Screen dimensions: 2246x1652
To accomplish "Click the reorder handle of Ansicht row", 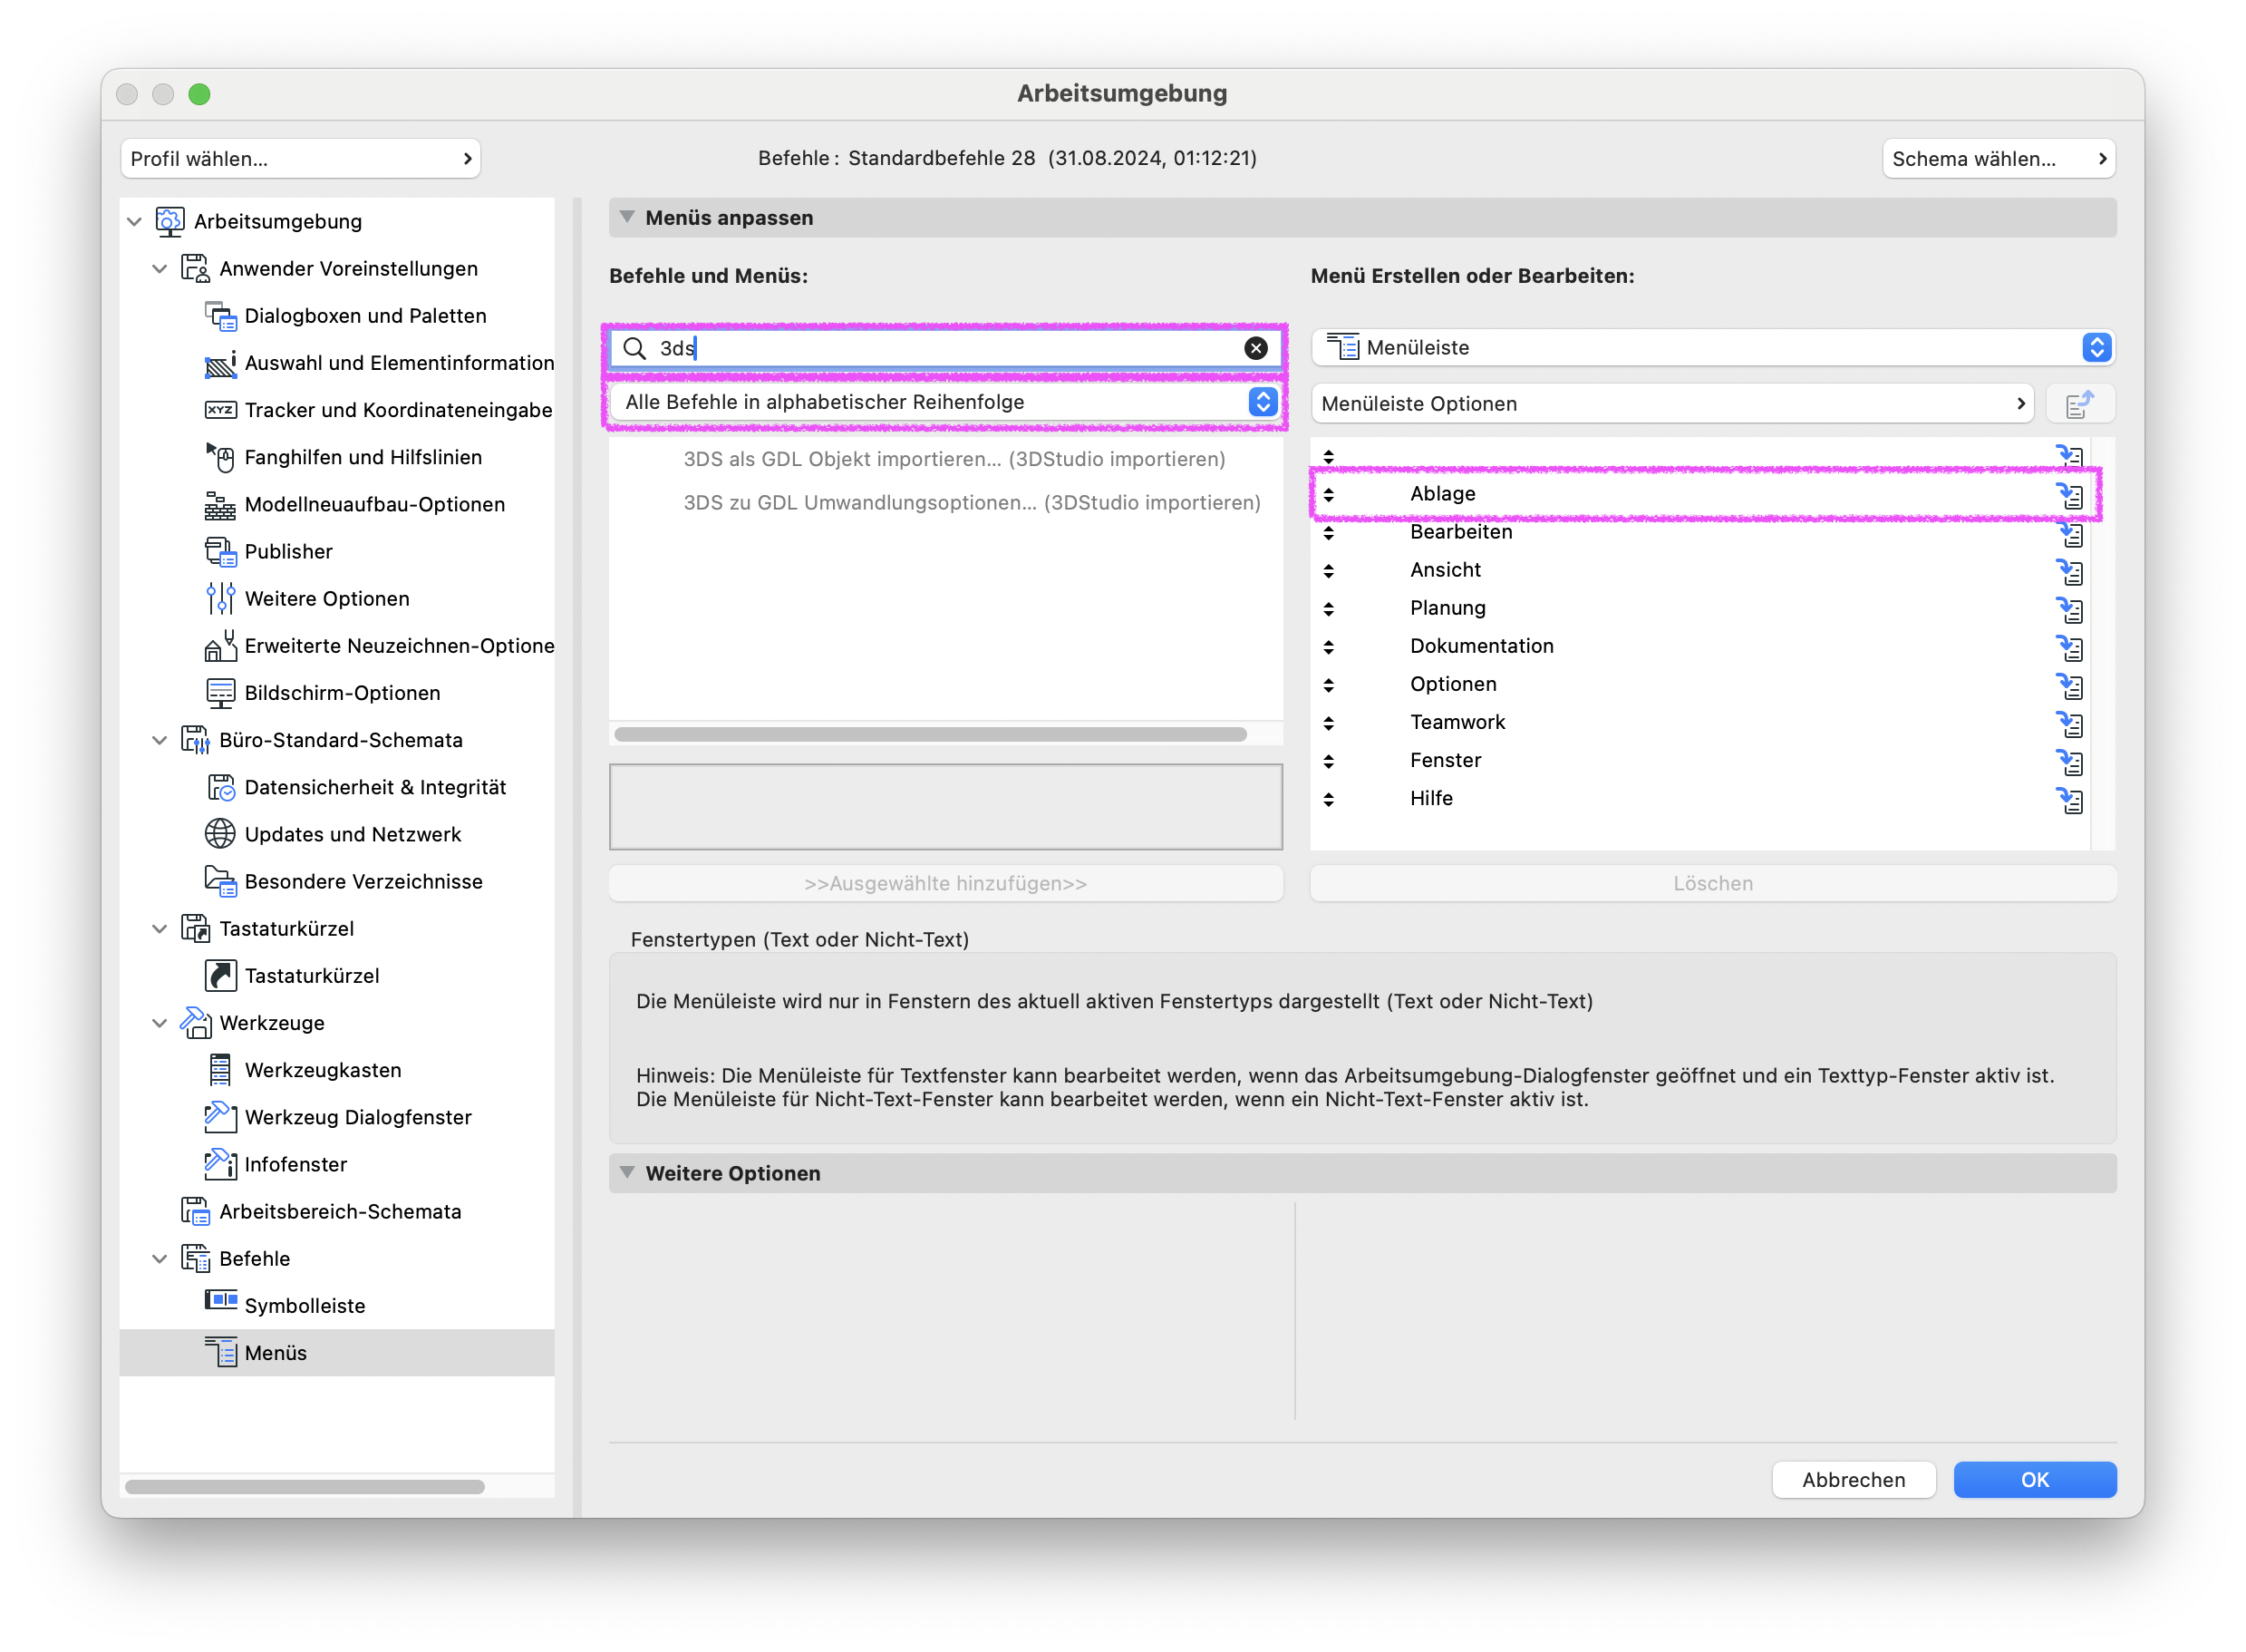I will coord(1329,571).
